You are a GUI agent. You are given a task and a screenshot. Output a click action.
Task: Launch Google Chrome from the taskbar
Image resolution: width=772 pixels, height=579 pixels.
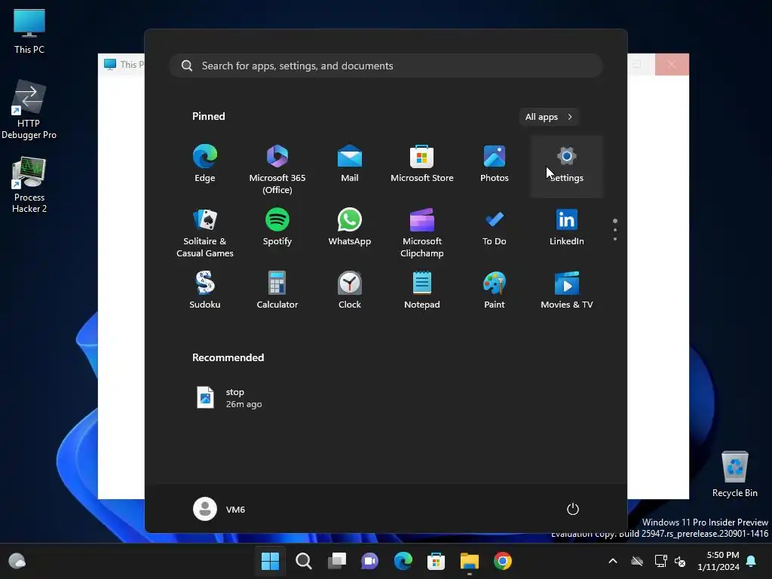(x=503, y=561)
